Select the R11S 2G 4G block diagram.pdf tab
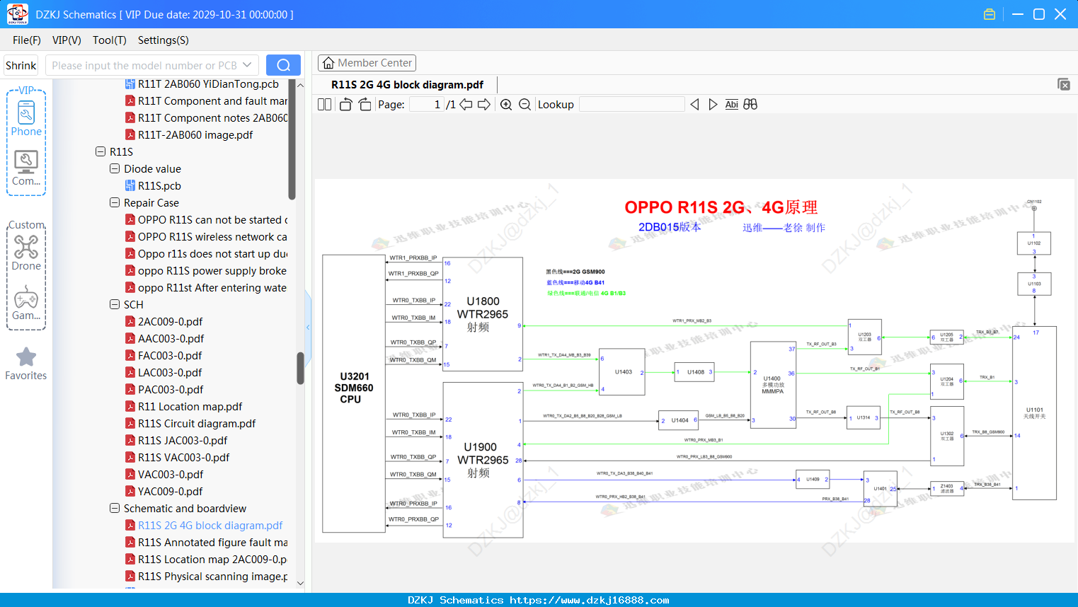Viewport: 1078px width, 607px height. click(407, 85)
